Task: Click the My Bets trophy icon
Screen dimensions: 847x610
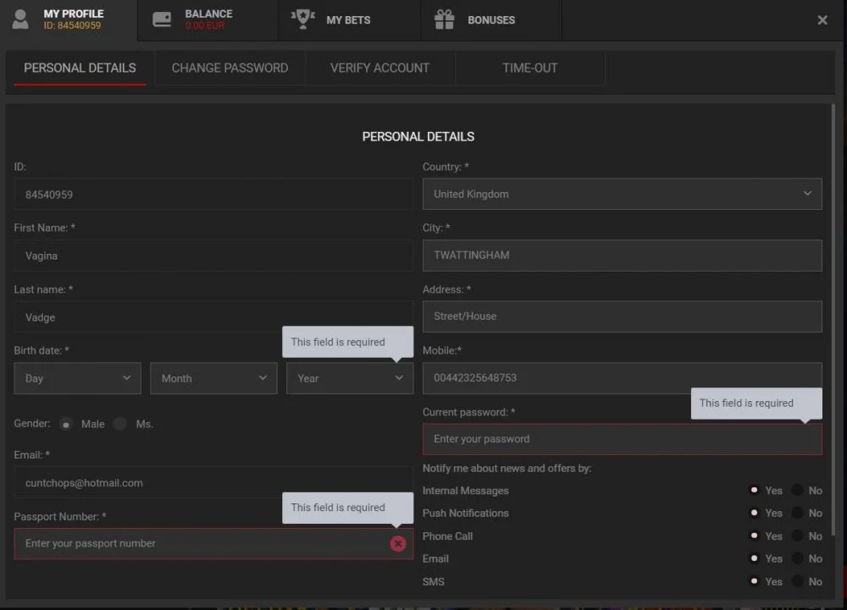Action: tap(302, 19)
